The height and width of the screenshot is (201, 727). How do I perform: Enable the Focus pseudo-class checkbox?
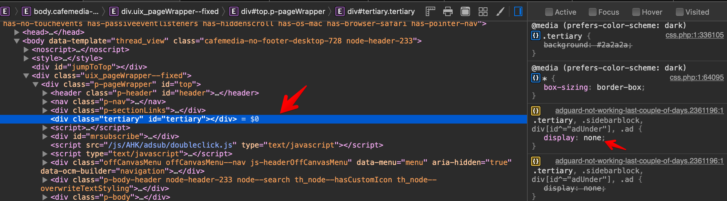[593, 12]
